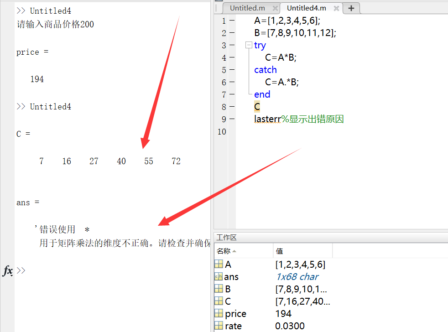Screen dimensions: 448x332
Task: Click the 'catch' keyword in editor
Action: (266, 70)
